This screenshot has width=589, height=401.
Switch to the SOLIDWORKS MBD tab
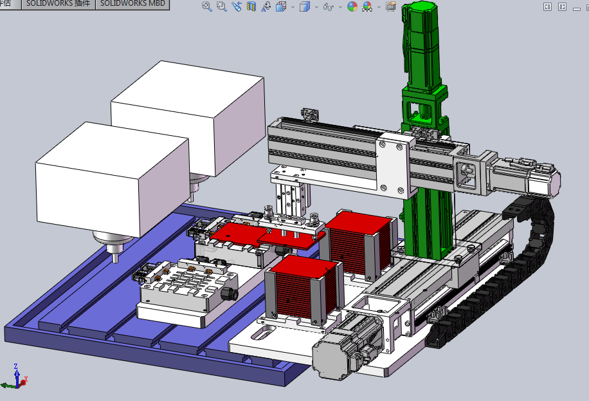pos(133,4)
